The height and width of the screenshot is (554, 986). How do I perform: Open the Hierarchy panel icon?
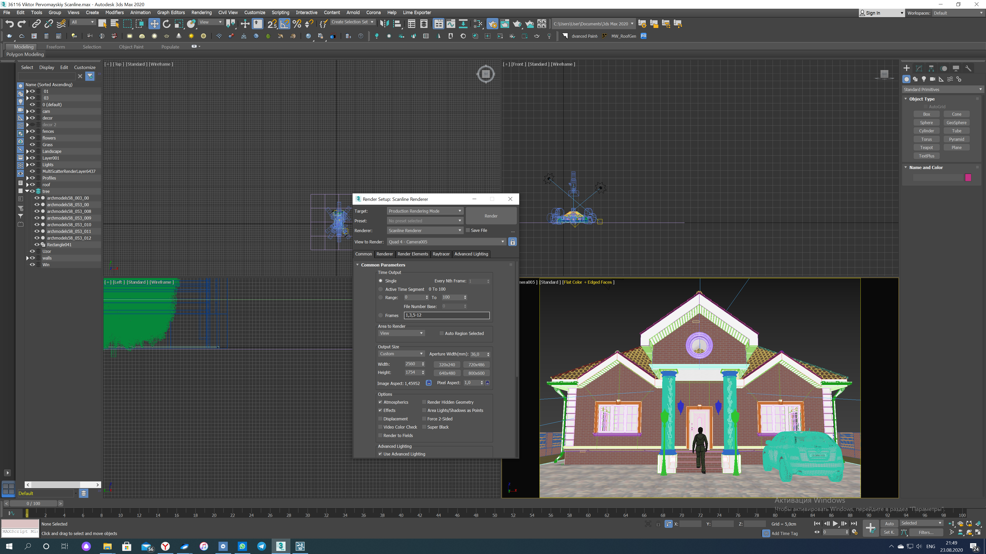[x=931, y=68]
